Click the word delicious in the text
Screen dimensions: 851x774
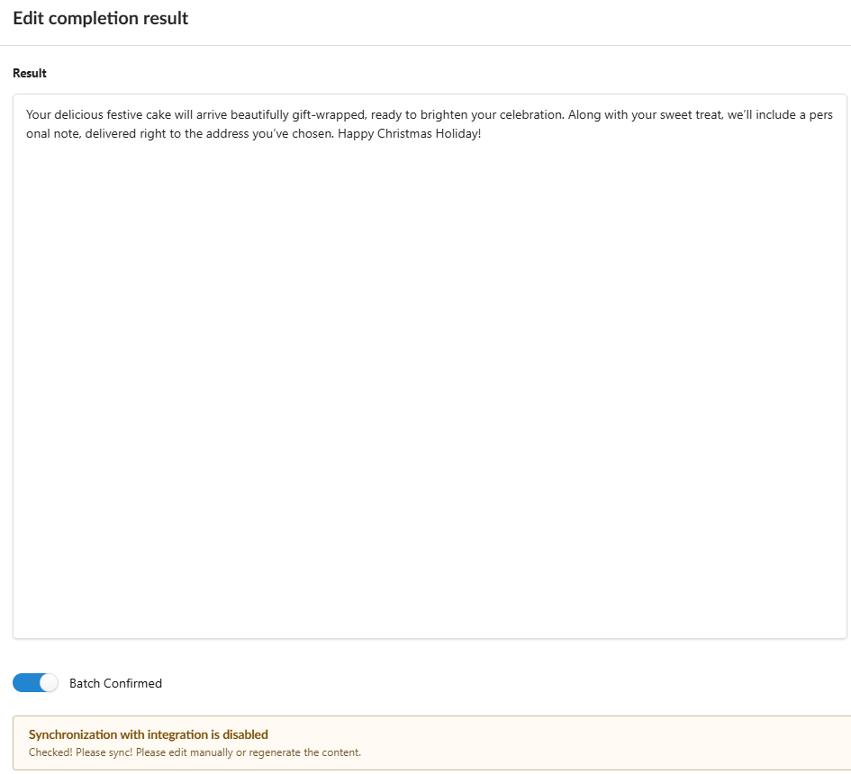point(78,115)
